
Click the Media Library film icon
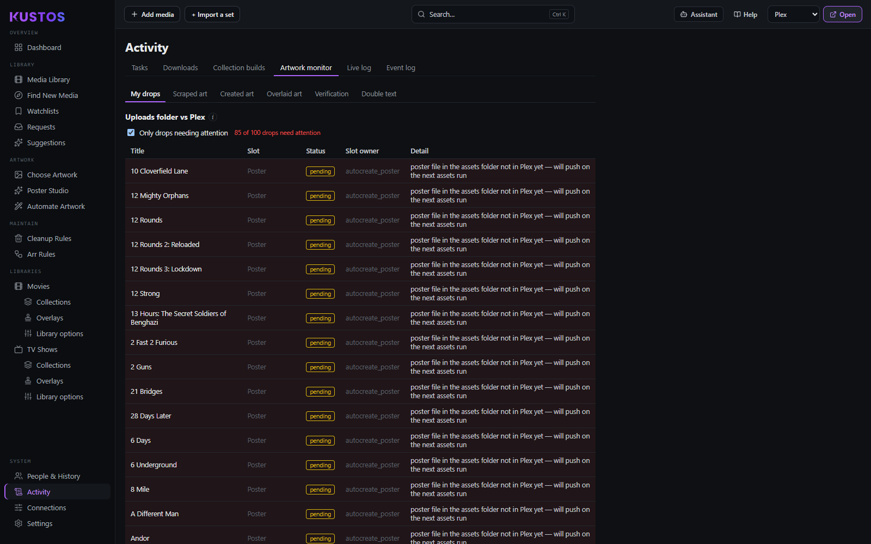pos(19,79)
